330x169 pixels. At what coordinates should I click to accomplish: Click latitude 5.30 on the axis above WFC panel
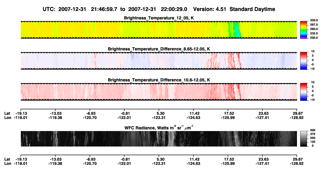coord(159,113)
